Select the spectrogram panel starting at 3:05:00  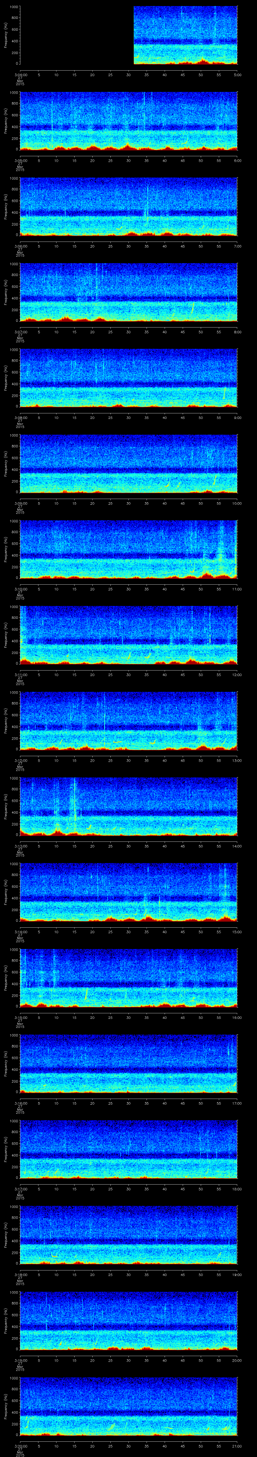[129, 121]
